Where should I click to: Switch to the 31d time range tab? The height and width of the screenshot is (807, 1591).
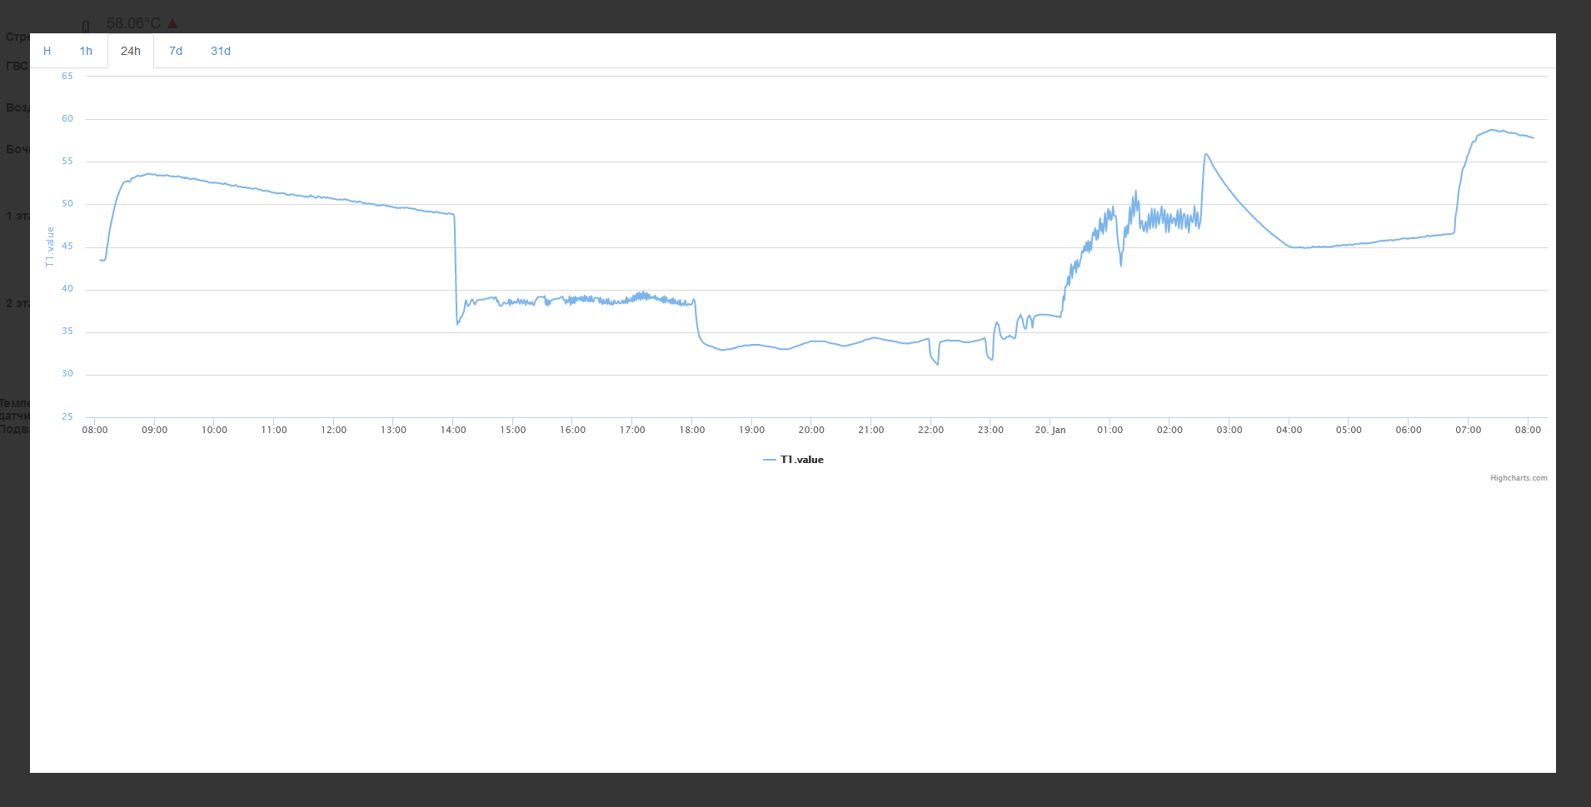[x=221, y=51]
